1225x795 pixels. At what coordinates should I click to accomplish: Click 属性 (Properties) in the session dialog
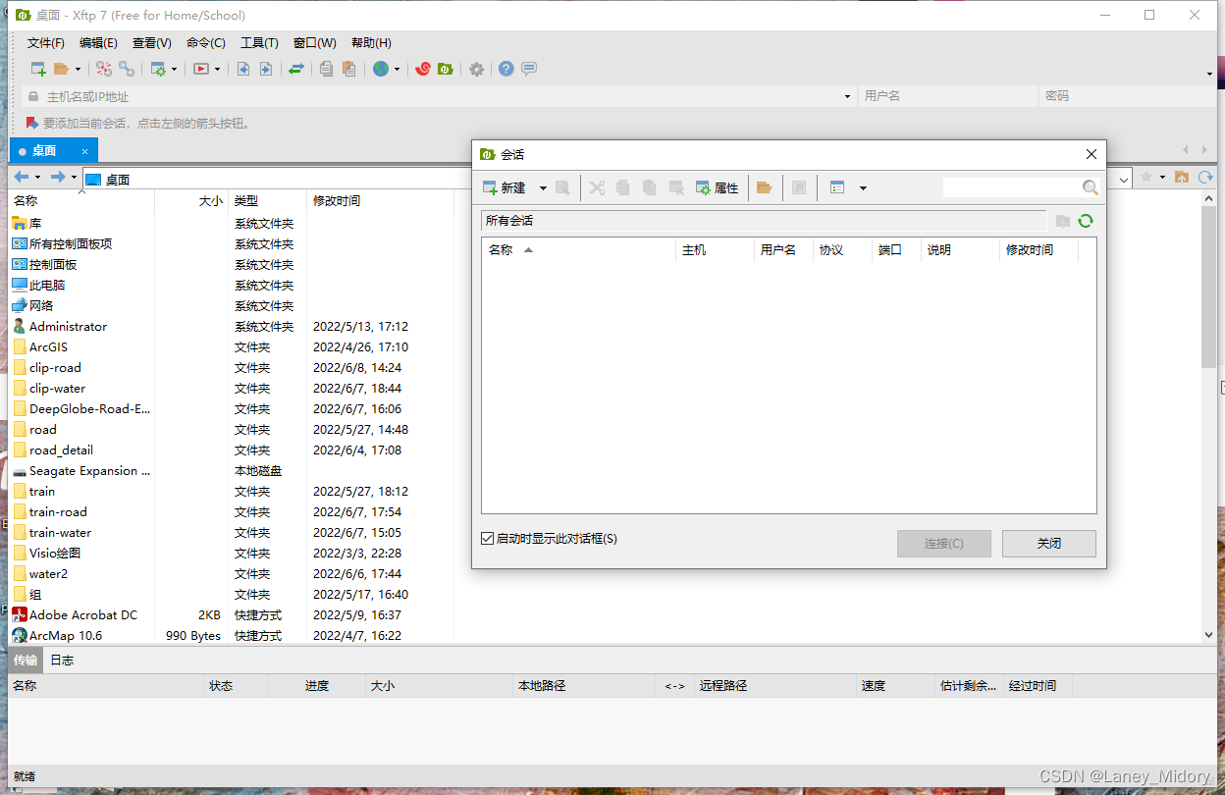point(717,187)
